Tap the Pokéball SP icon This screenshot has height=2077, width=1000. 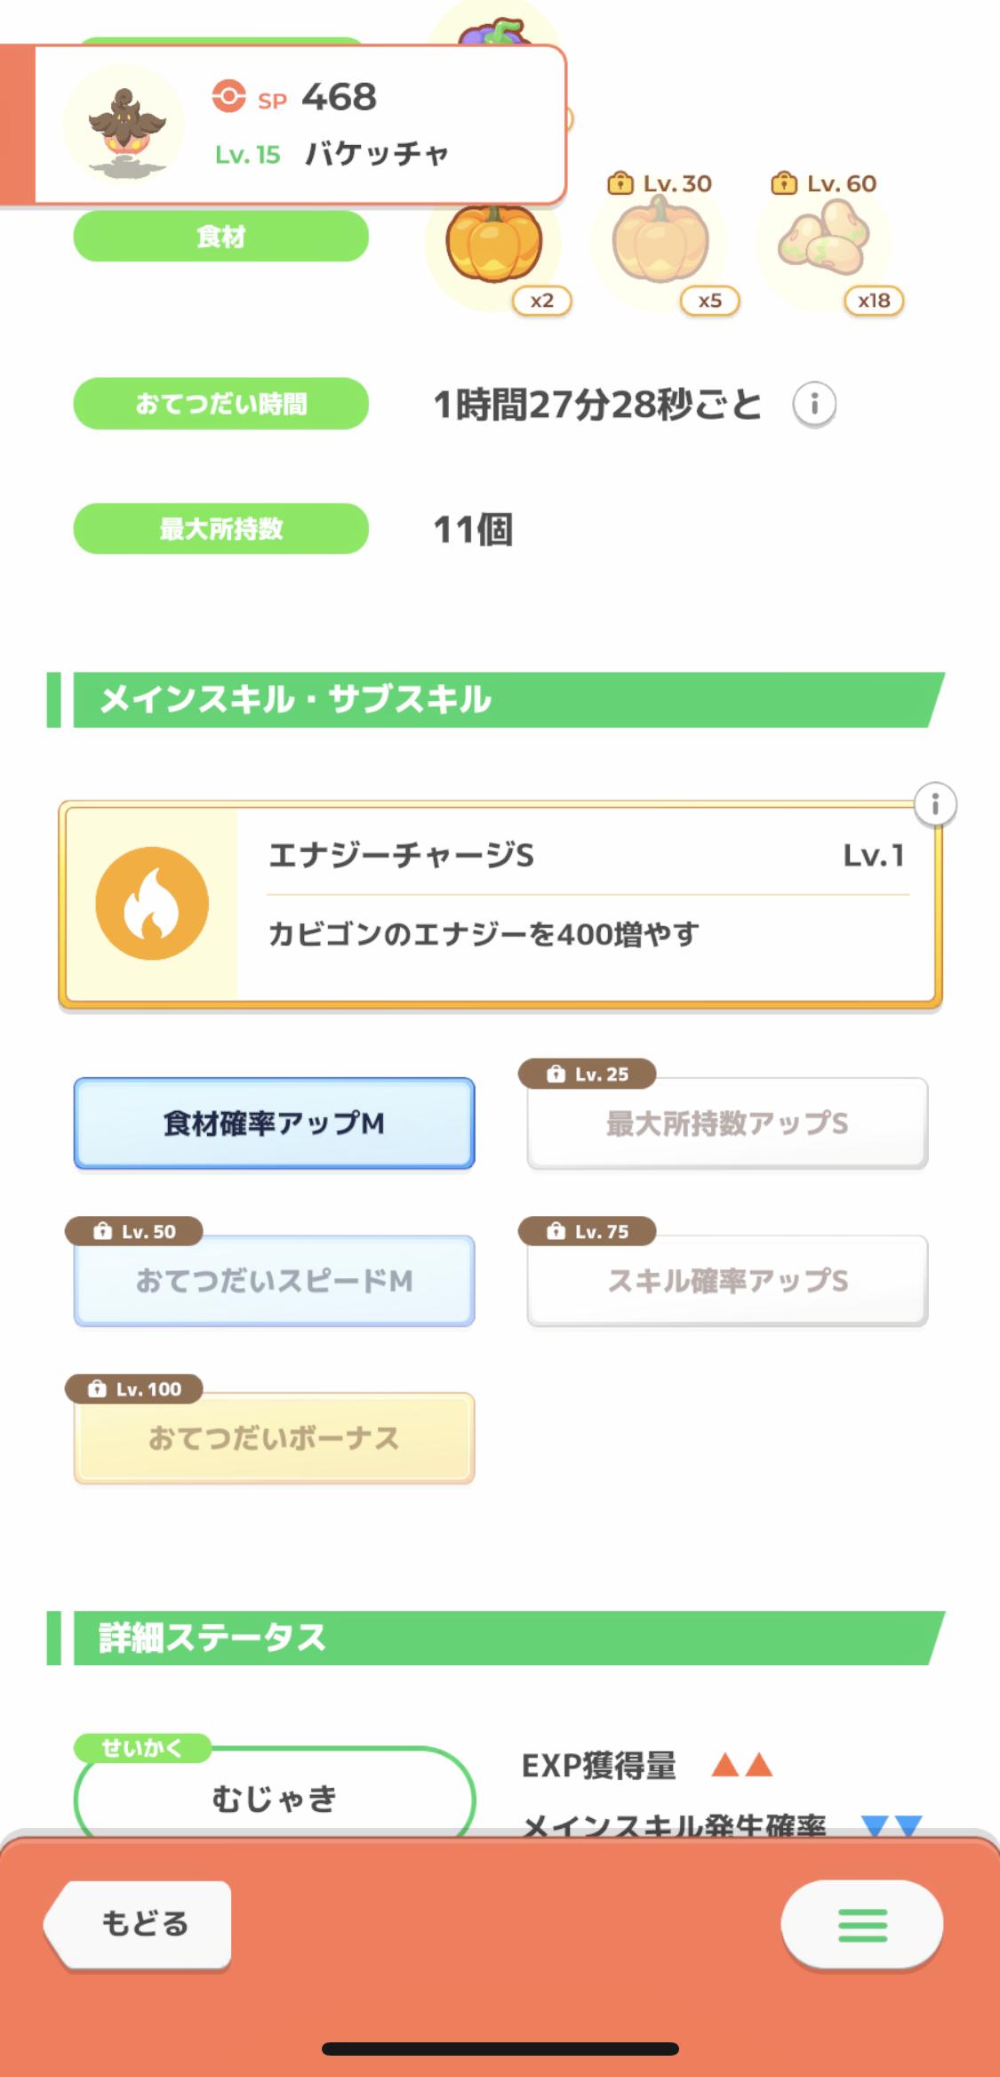pyautogui.click(x=228, y=96)
